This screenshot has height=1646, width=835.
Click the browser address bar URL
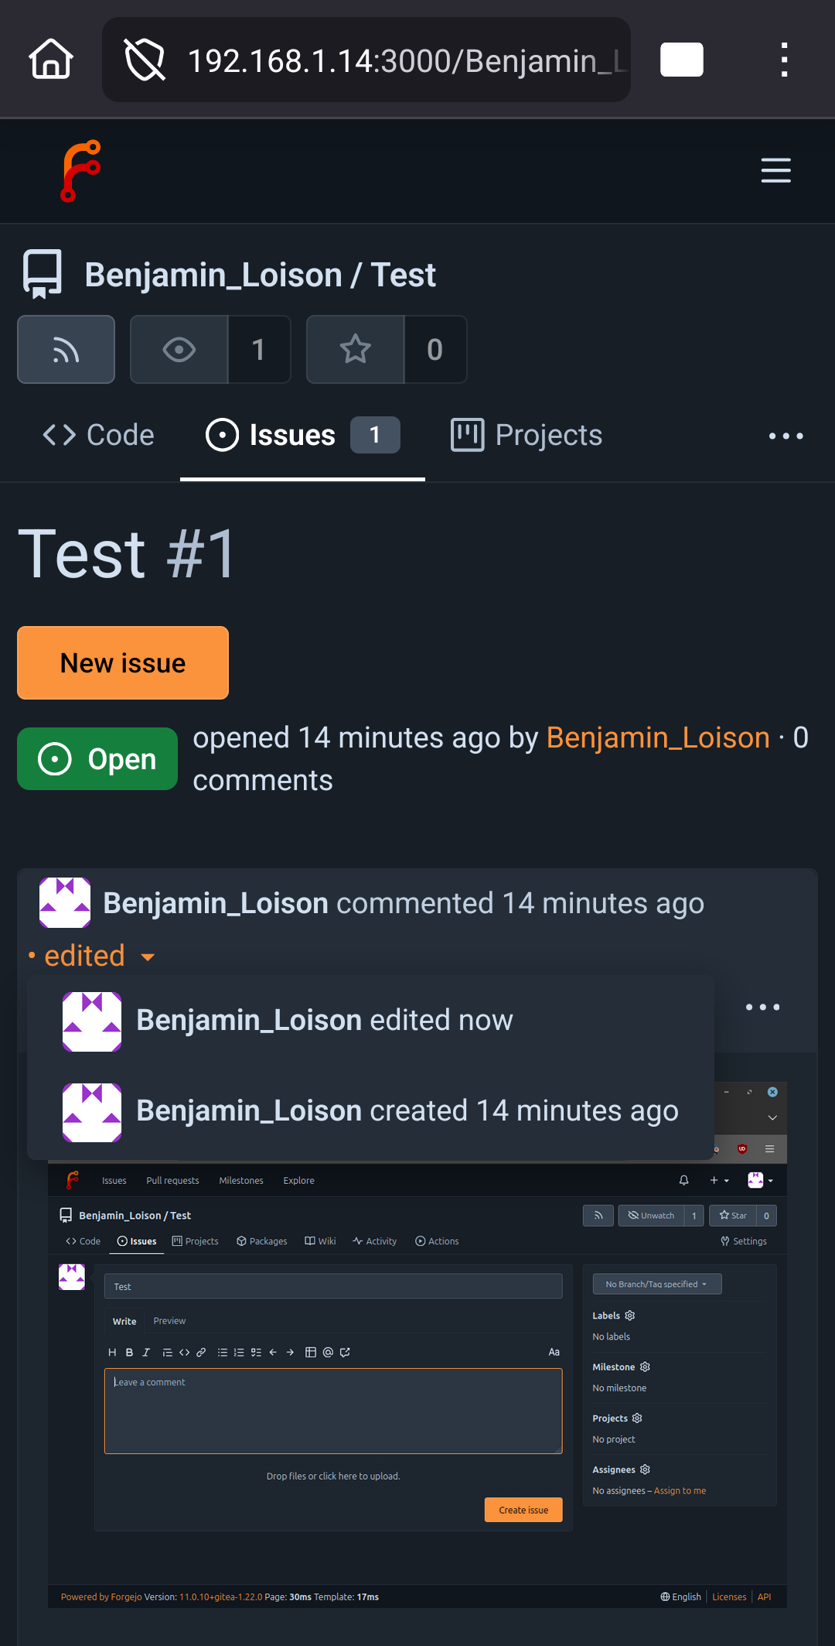(406, 60)
